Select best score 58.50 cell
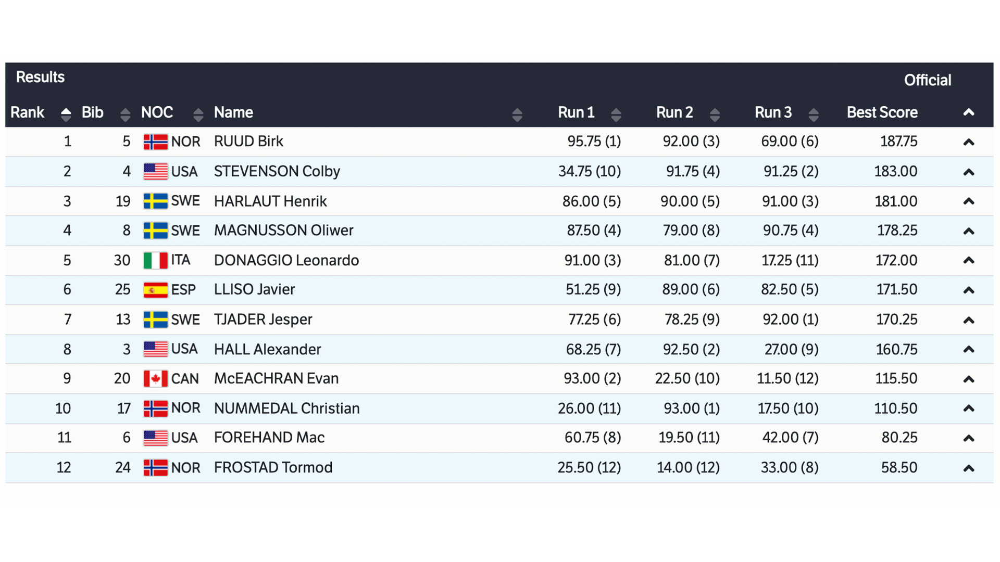This screenshot has height=562, width=1000. click(x=899, y=467)
